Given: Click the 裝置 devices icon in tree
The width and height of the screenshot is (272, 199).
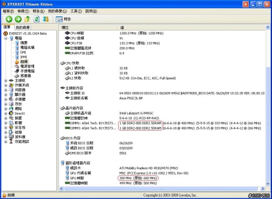Looking at the screenshot, I should pyautogui.click(x=11, y=118).
